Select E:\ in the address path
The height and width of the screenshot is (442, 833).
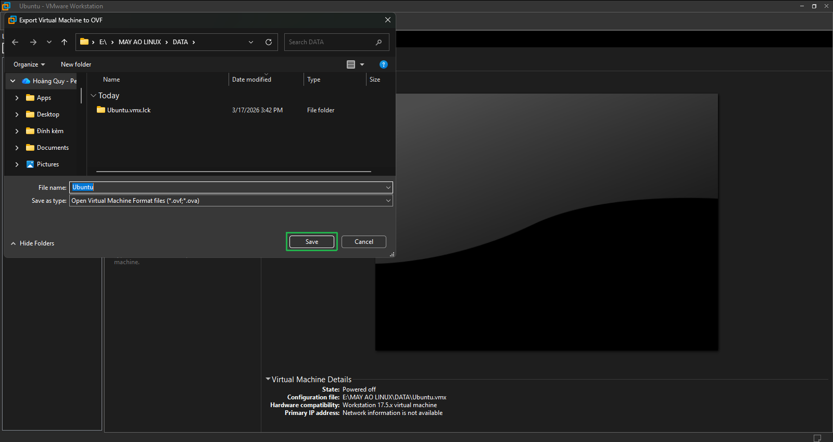[x=103, y=42]
